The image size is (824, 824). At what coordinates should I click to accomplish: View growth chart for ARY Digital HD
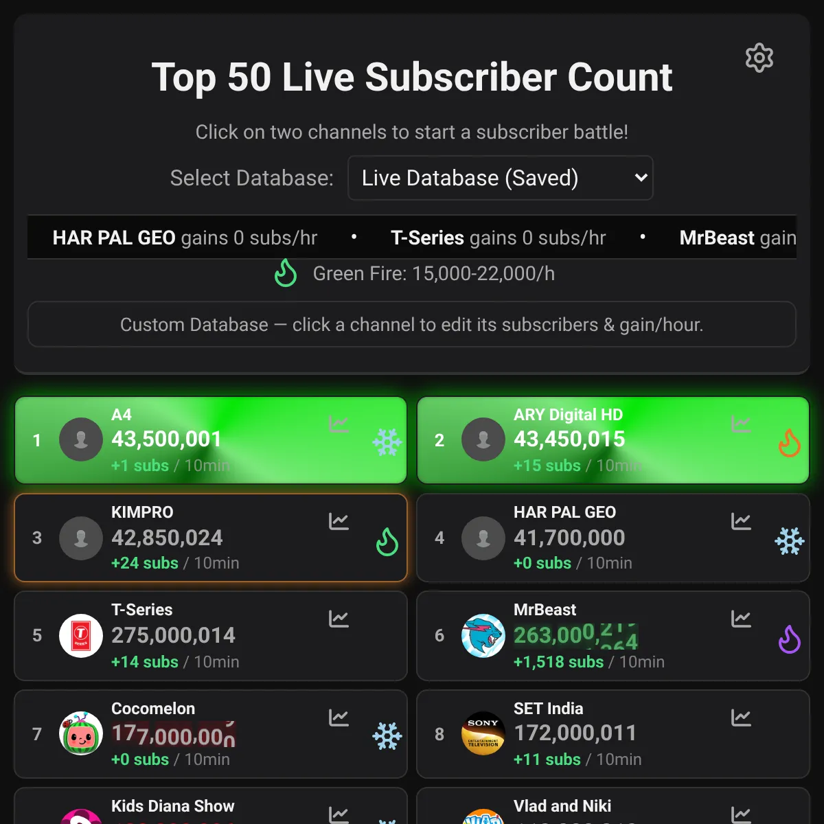[x=741, y=424]
